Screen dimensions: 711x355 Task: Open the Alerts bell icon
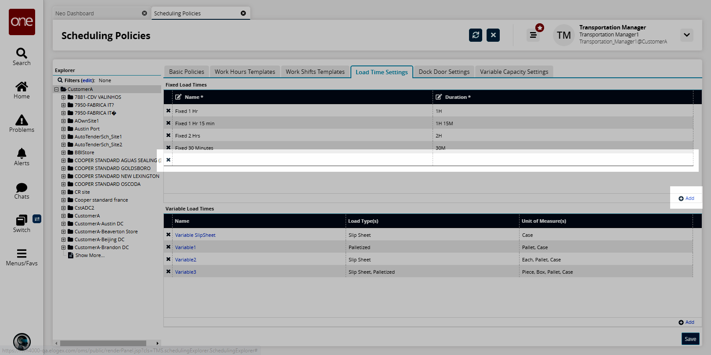[22, 154]
